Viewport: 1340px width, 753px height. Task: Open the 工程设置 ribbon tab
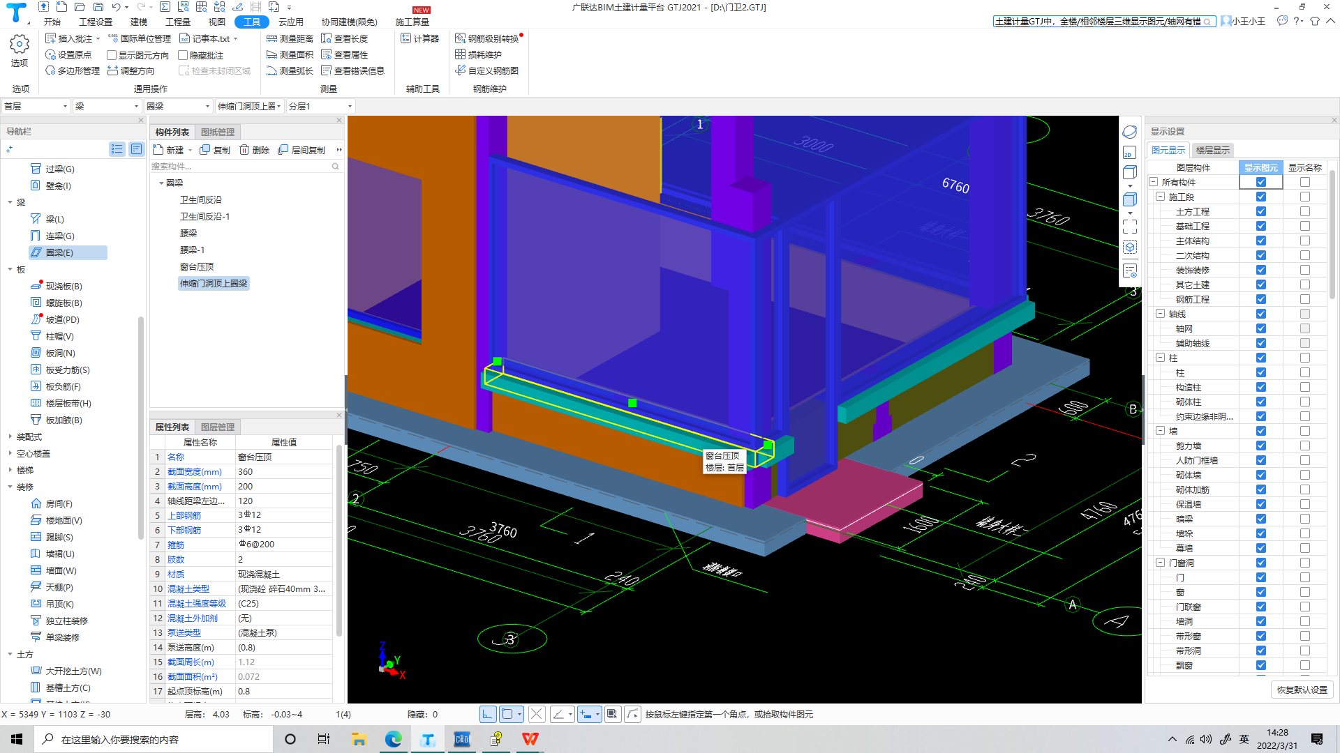tap(96, 22)
